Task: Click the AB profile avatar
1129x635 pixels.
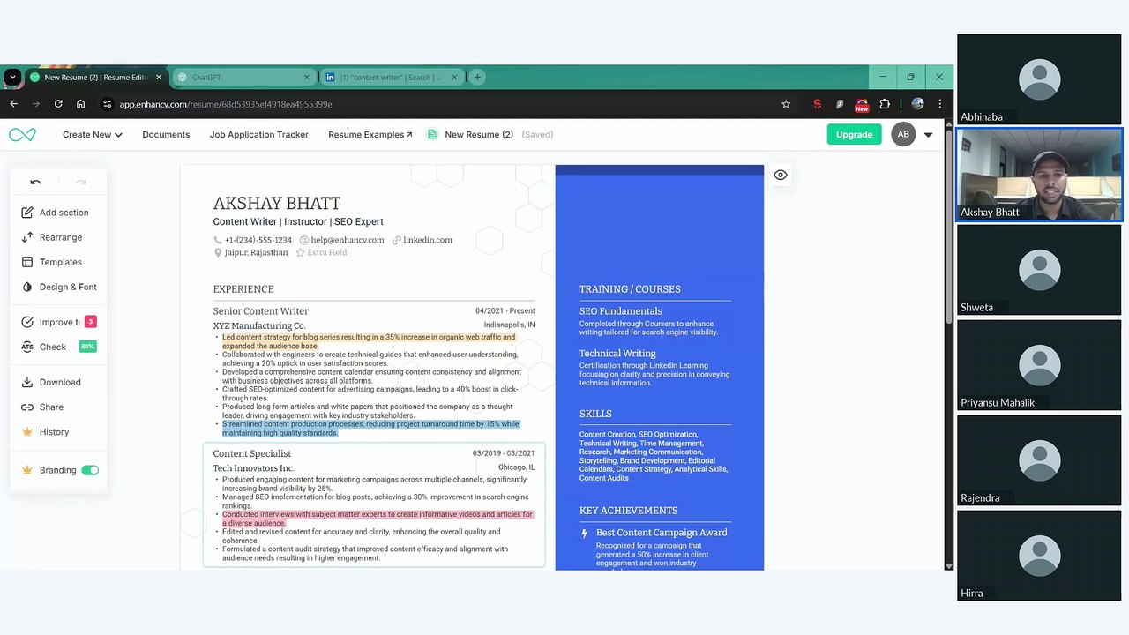Action: [x=903, y=134]
